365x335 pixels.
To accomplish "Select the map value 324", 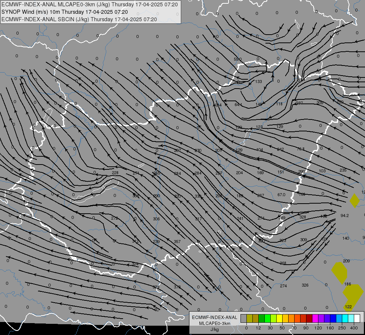I will coord(135,264).
